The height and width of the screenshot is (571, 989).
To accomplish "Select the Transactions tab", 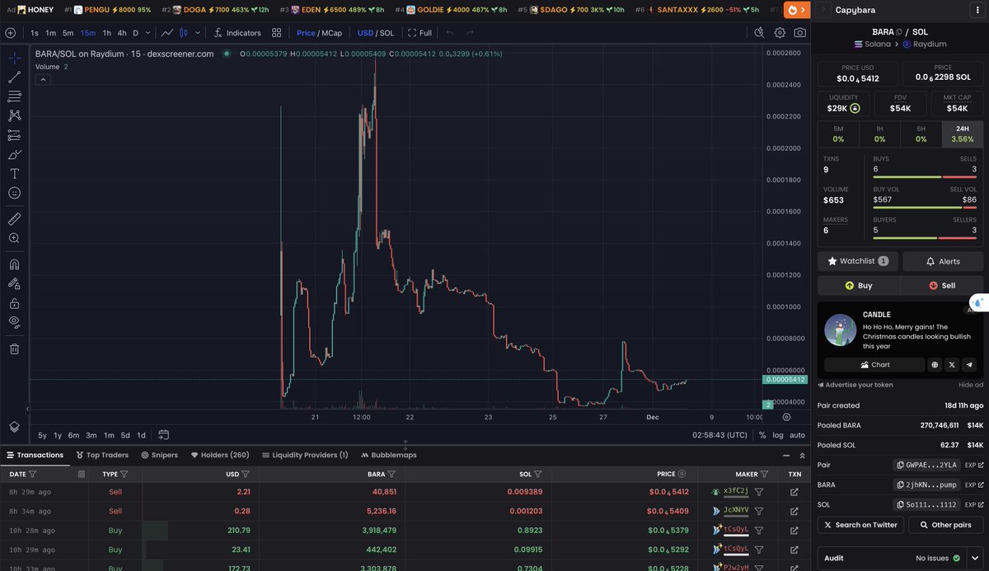I will click(35, 455).
